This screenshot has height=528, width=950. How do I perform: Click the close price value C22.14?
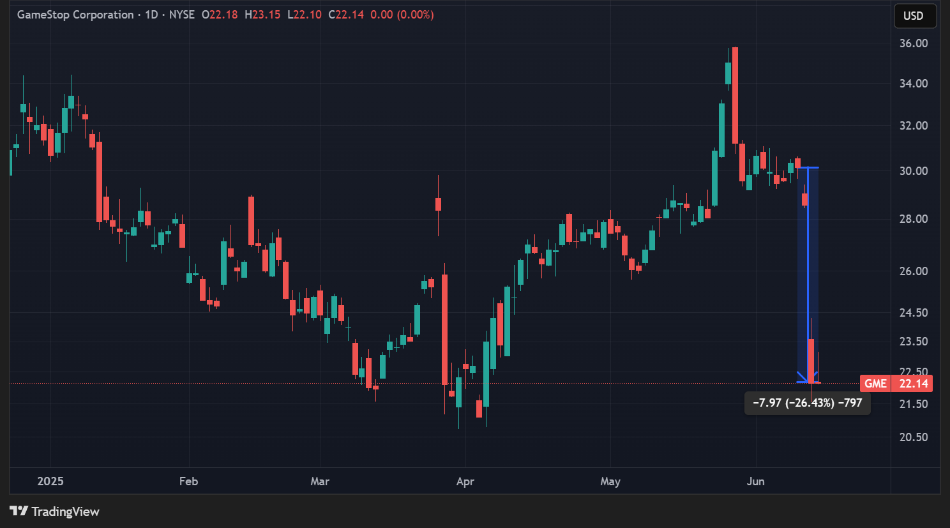tap(345, 14)
